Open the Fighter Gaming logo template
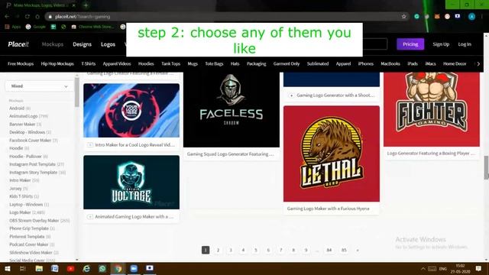Viewport: 489px width, 275px height. (432, 109)
